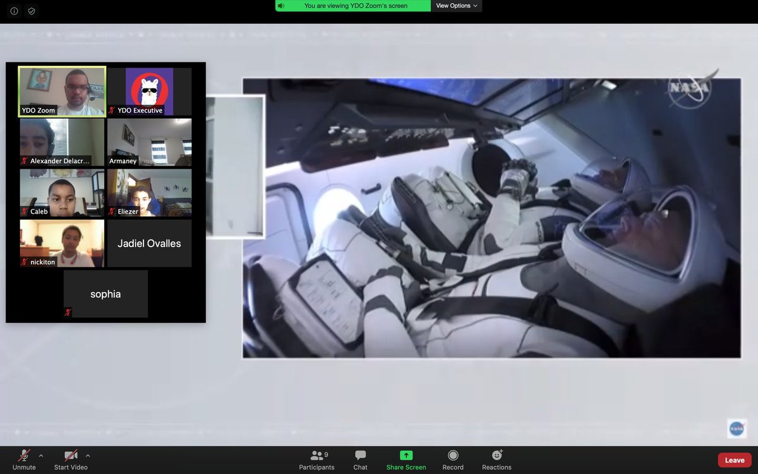Open the Participants panel
The width and height of the screenshot is (758, 474).
click(317, 459)
